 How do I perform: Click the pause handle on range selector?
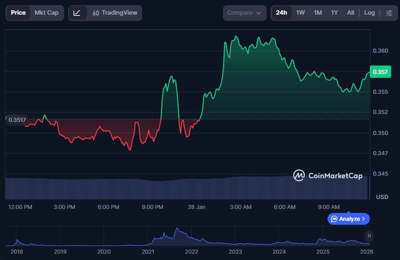click(369, 236)
